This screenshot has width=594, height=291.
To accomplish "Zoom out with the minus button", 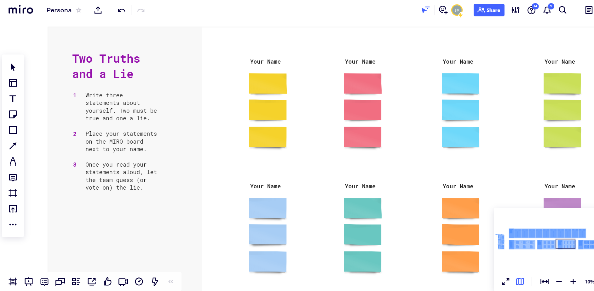I will coord(559,282).
